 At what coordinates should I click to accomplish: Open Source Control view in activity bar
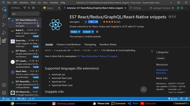(4, 25)
